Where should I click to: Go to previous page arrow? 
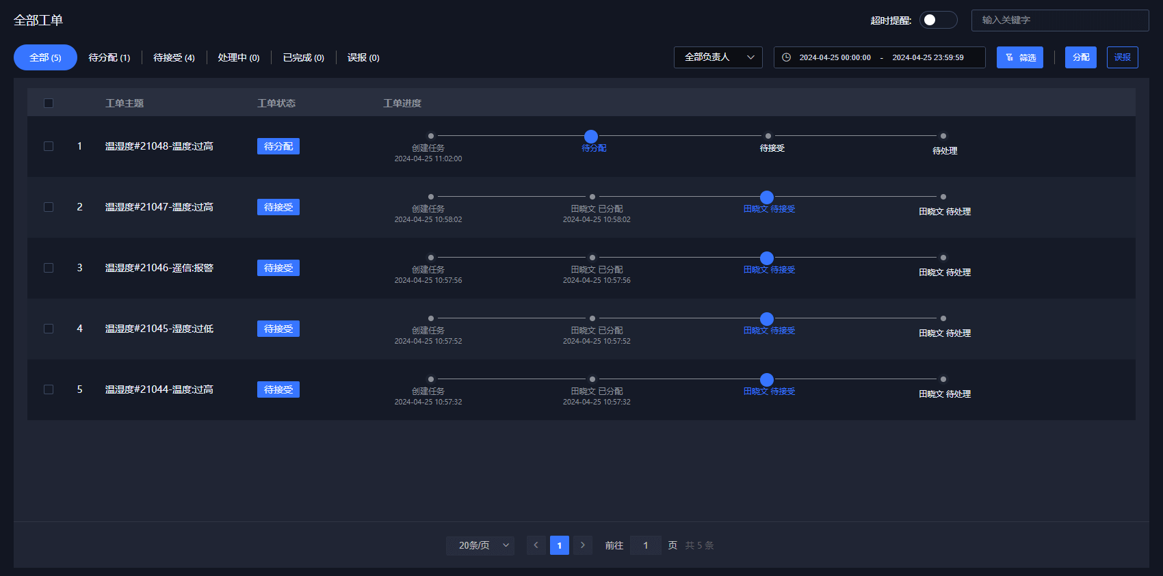pos(536,545)
